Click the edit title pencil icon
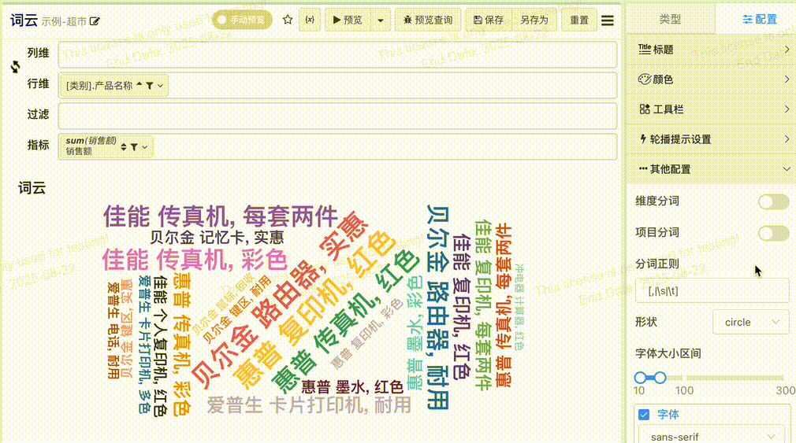The image size is (796, 443). tap(95, 21)
